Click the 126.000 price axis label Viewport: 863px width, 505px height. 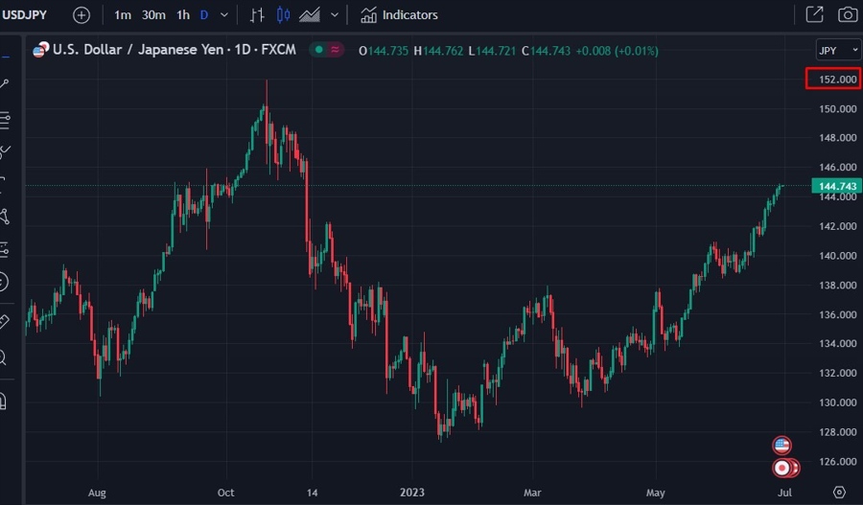click(837, 462)
